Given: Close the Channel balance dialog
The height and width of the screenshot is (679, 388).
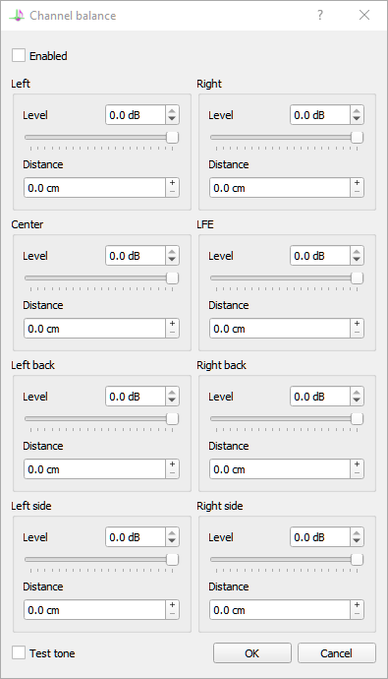Looking at the screenshot, I should [364, 15].
